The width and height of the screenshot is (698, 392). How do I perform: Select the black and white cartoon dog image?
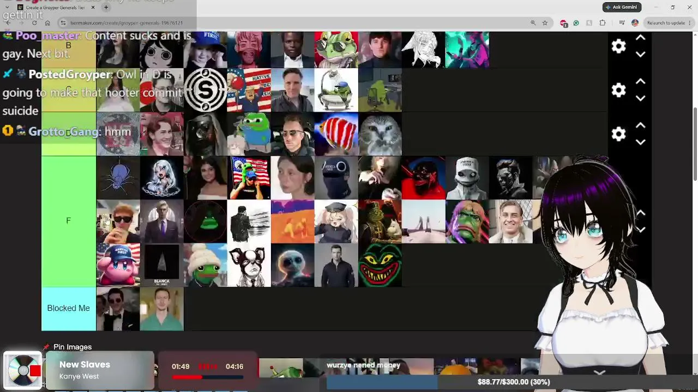coord(249,265)
